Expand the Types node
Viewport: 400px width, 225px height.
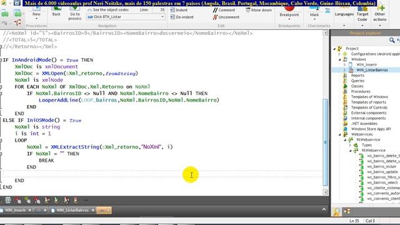[350, 145]
